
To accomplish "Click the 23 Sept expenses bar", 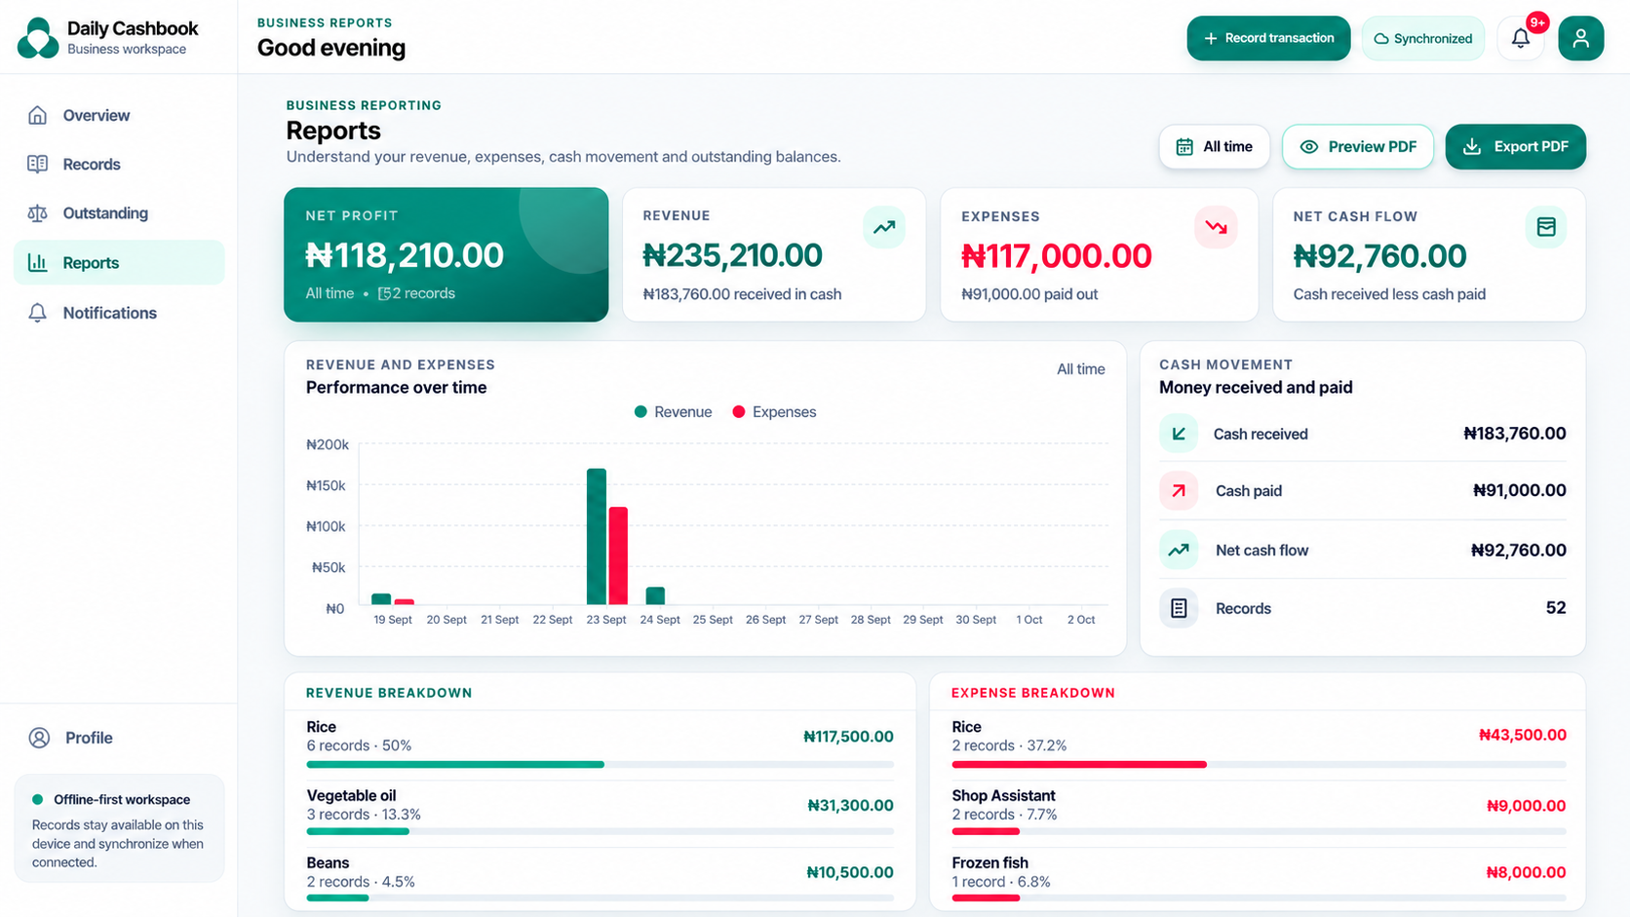I will 618,555.
